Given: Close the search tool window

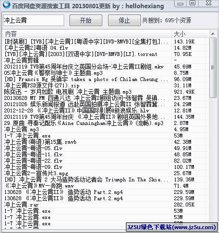Looking at the screenshot, I should point(208,3).
